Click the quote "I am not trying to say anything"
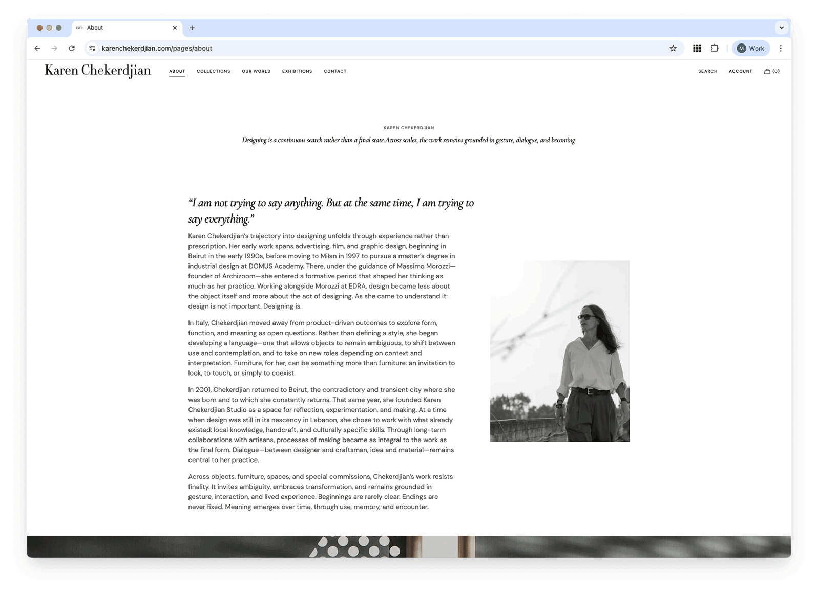This screenshot has height=593, width=818. point(331,211)
